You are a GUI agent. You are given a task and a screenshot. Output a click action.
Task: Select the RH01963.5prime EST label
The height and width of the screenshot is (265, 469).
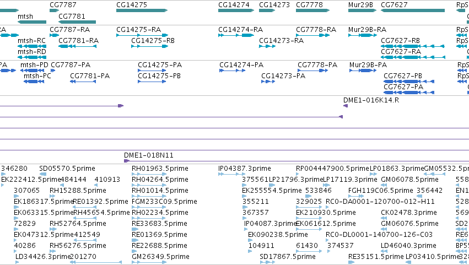[x=160, y=169]
